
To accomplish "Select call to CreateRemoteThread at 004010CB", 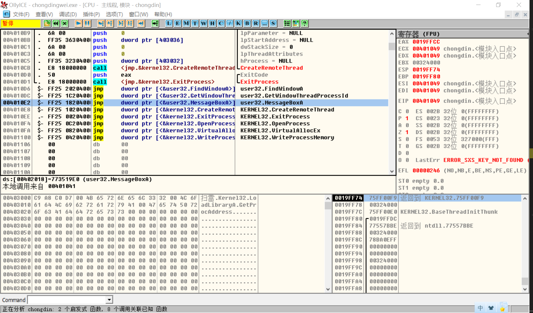I will (x=195, y=68).
